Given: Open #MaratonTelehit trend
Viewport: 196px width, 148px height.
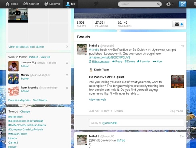Looking at the screenshot, I should point(18,134).
